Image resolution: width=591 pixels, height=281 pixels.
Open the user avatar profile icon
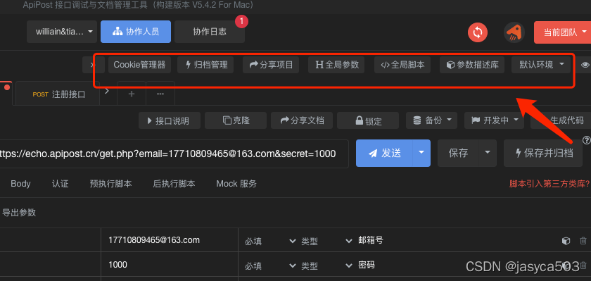click(x=514, y=32)
